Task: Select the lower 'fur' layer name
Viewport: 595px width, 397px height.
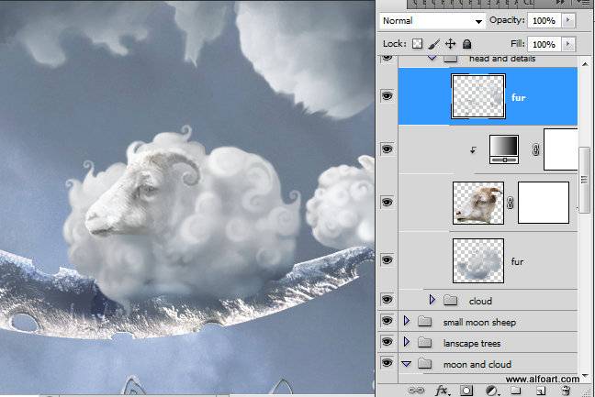Action: (517, 261)
